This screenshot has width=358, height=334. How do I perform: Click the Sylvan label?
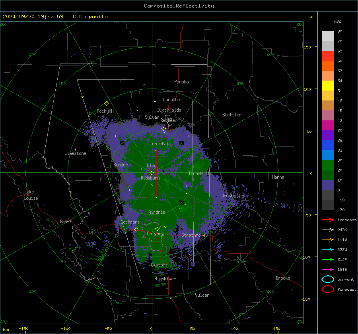[x=152, y=117]
